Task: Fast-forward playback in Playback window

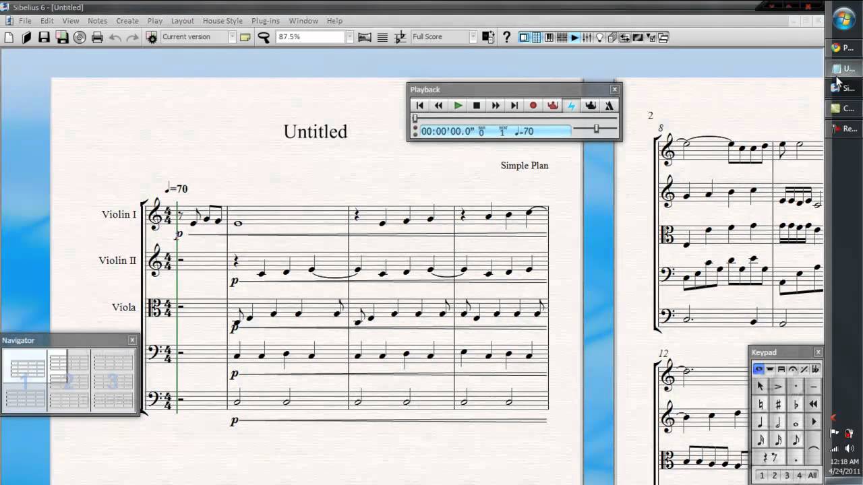Action: (496, 106)
